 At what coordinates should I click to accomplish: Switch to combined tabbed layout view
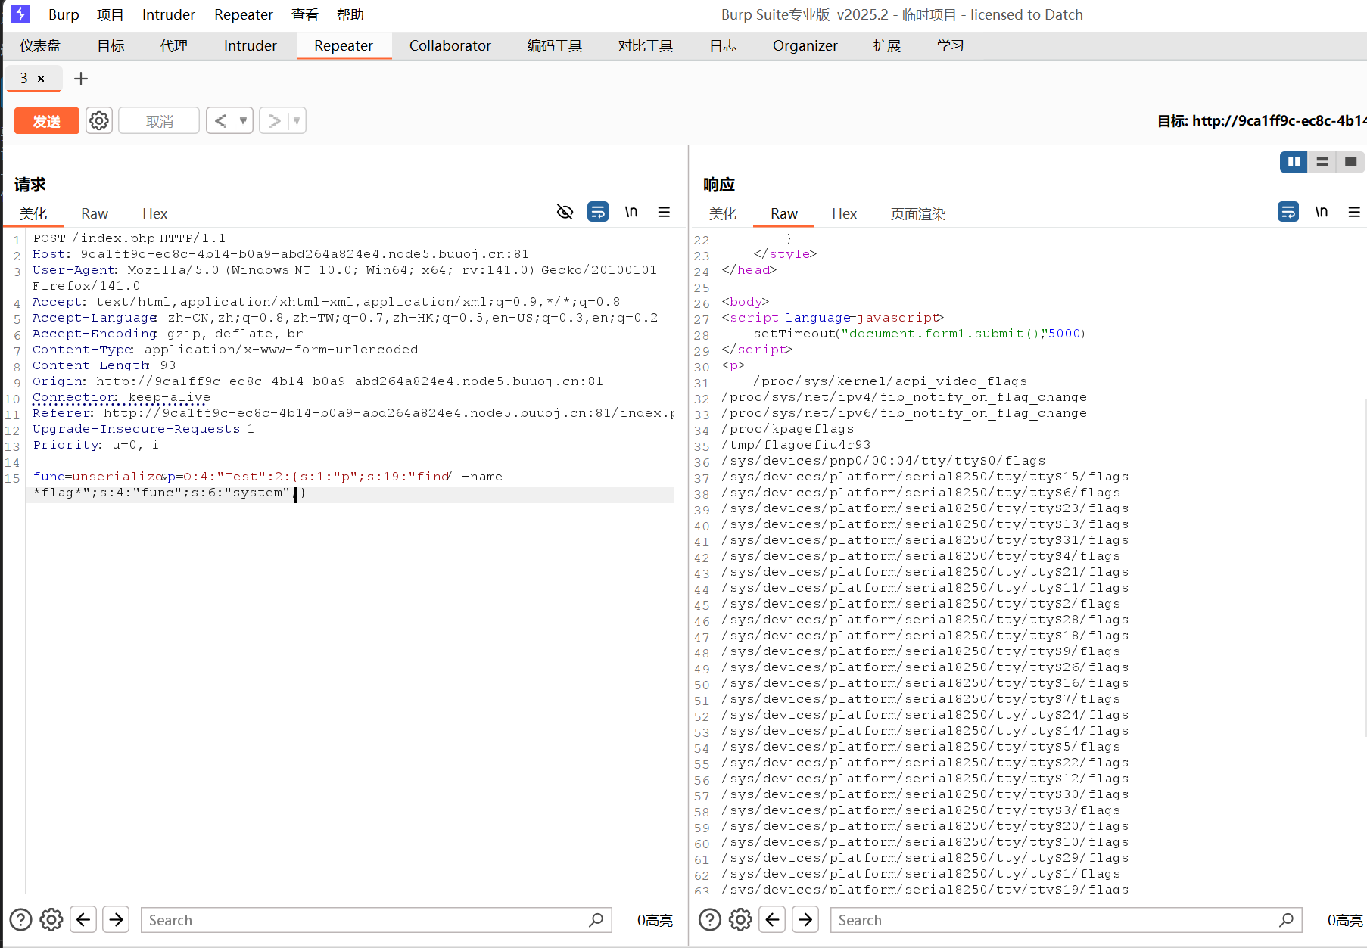(x=1350, y=162)
